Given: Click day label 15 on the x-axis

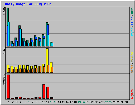Looking at the screenshot, I should click(63, 102).
